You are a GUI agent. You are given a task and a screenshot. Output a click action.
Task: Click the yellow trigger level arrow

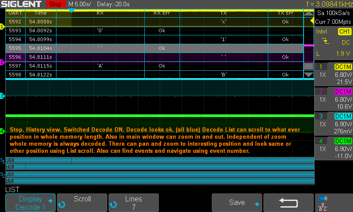coord(312,21)
